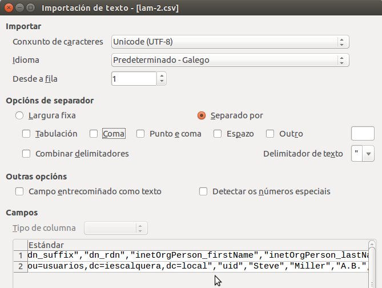
Task: Minimize the text import dialog window
Action: [x=19, y=8]
